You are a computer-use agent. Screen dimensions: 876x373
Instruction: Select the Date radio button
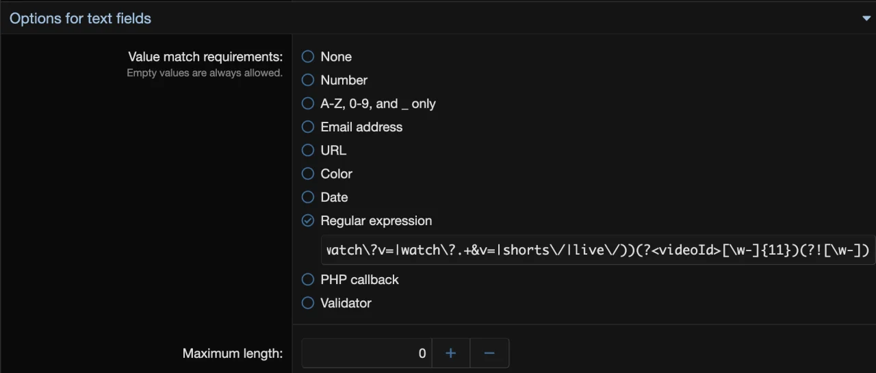(x=308, y=197)
